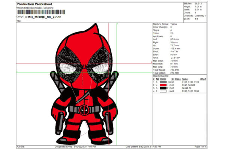Click the Deadpool embroidery design preview
This screenshot has height=149, width=225.
pos(84,84)
